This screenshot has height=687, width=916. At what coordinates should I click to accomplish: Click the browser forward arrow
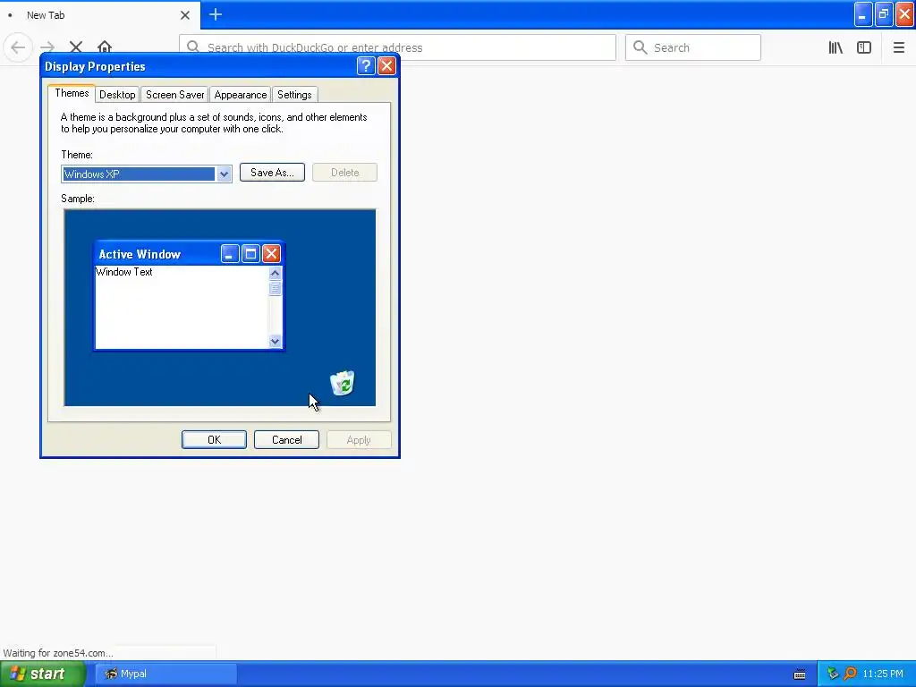tap(47, 47)
